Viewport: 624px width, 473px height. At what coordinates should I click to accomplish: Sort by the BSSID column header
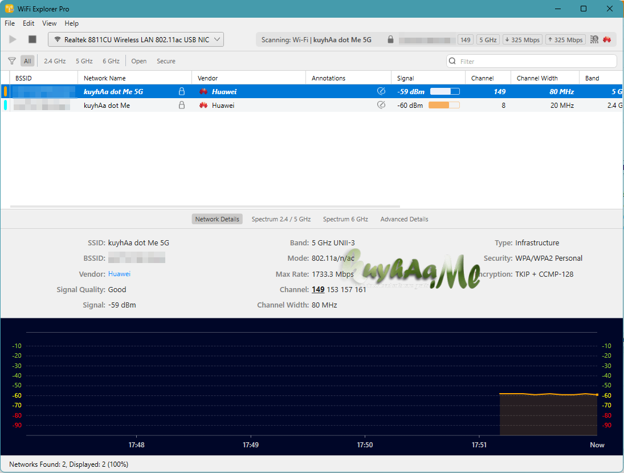(44, 78)
